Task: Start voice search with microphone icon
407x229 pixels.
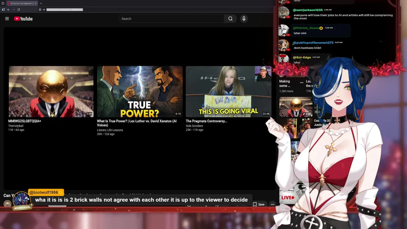Action: pyautogui.click(x=244, y=19)
